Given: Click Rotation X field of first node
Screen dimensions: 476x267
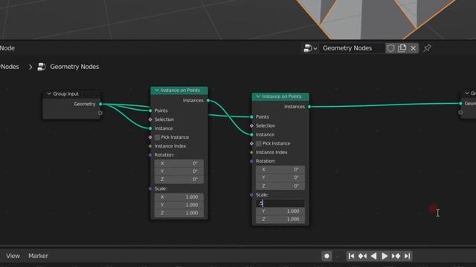Looking at the screenshot, I should click(178, 163).
